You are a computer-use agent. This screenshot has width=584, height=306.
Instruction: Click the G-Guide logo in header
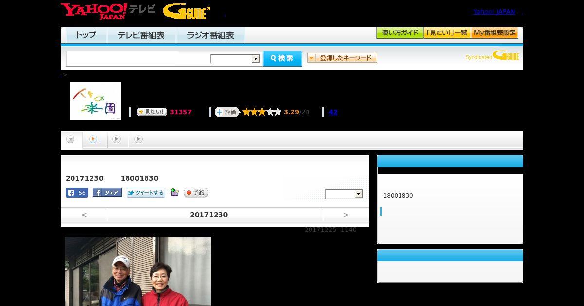coord(186,12)
